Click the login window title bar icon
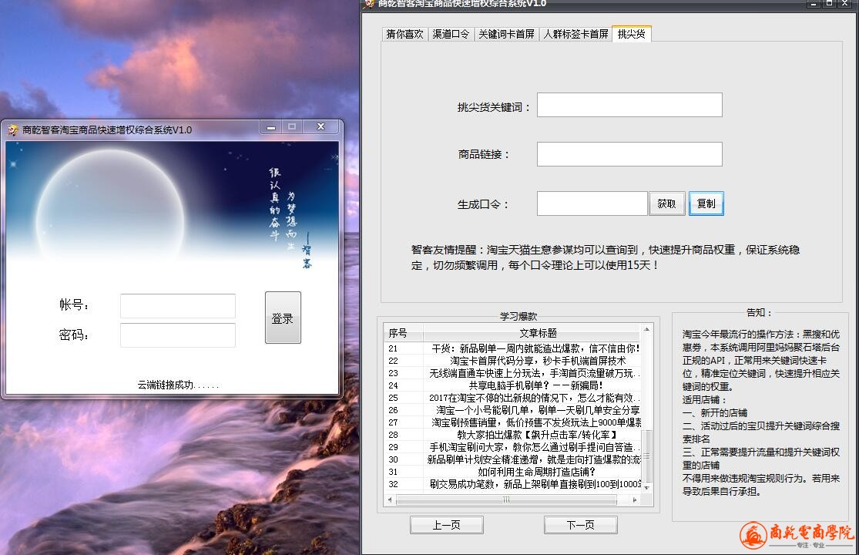 point(12,129)
